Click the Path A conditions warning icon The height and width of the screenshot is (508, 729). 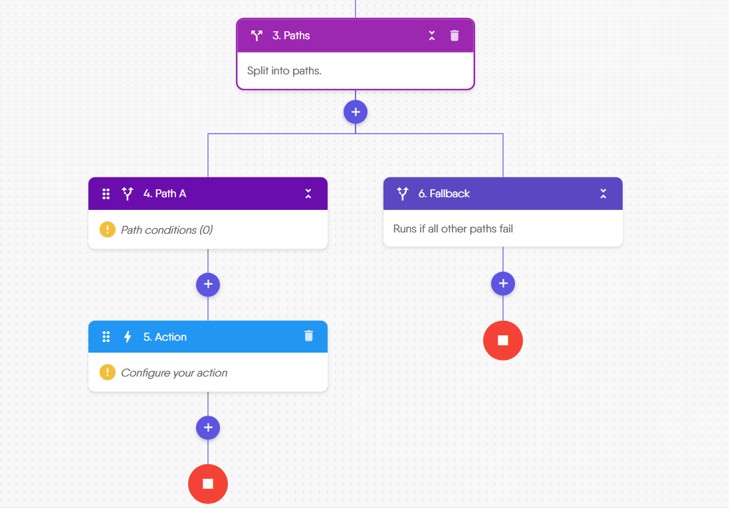tap(107, 230)
